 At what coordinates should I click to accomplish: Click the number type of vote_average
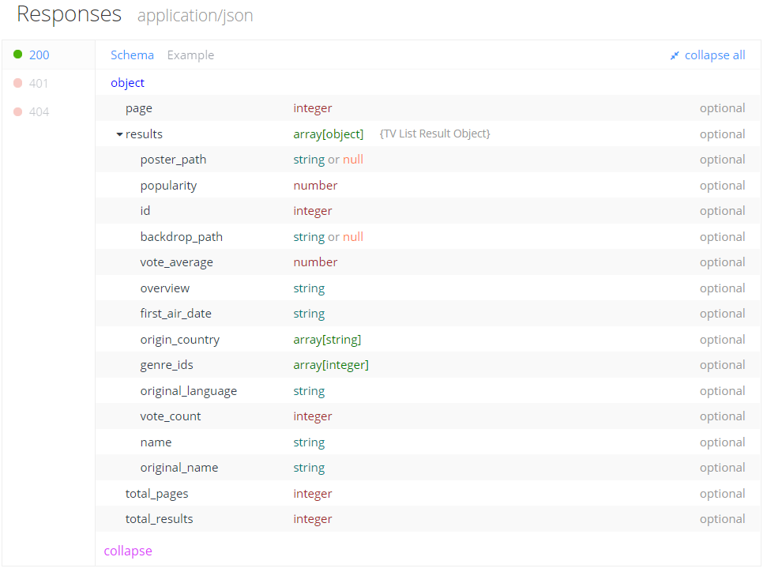(315, 262)
